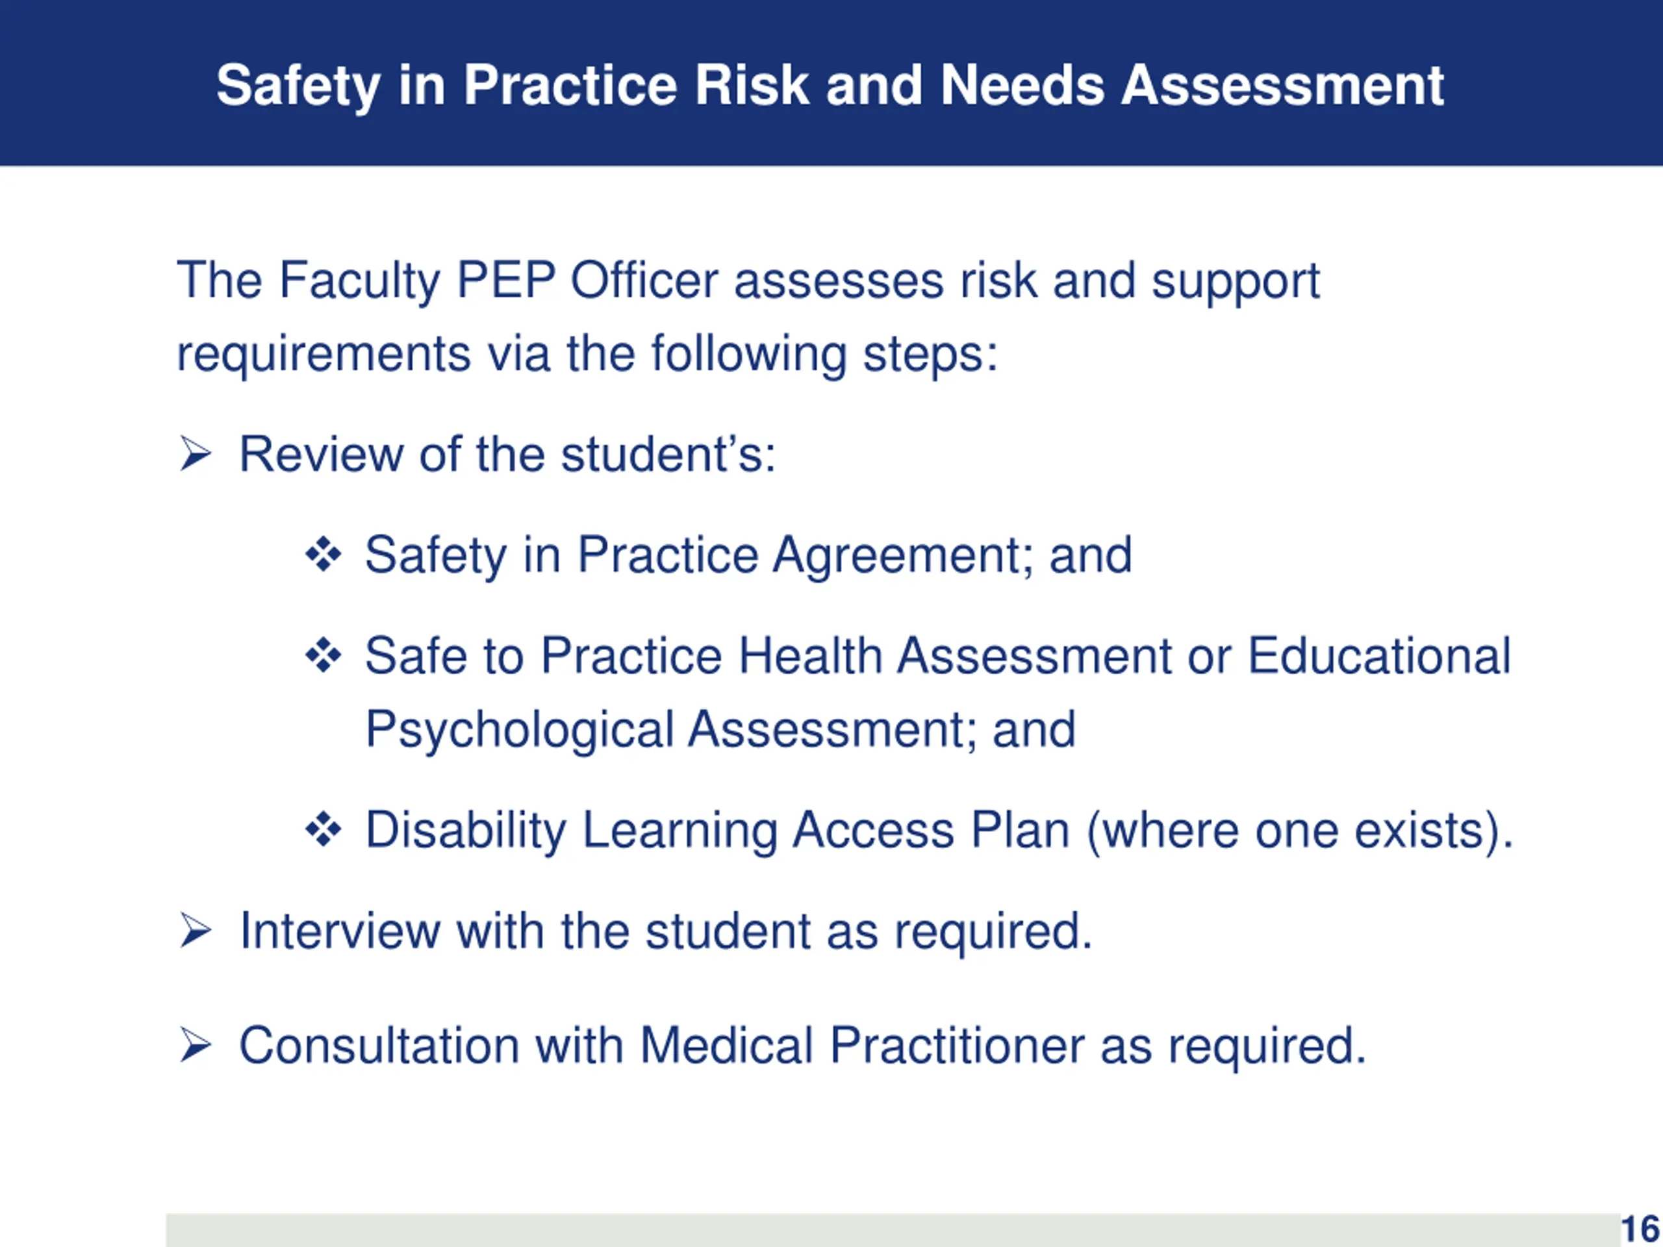Click the slide page number 16
The height and width of the screenshot is (1247, 1663).
[x=1640, y=1229]
